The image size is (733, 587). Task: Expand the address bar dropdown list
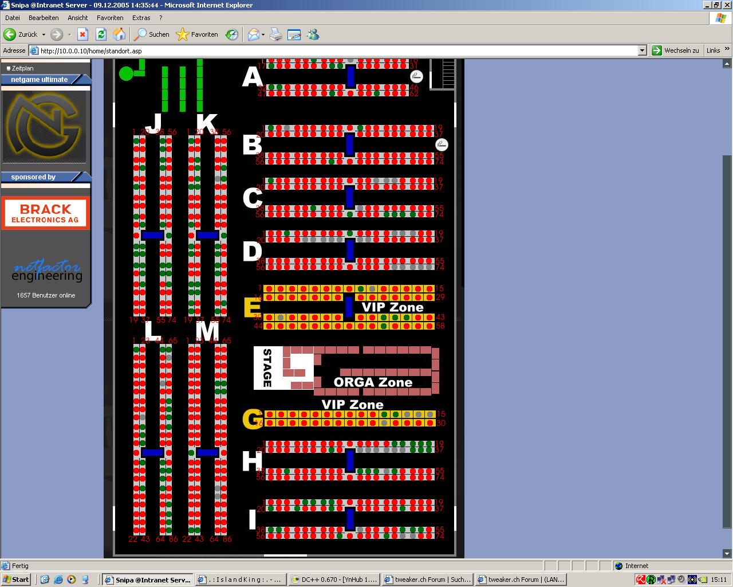point(642,50)
